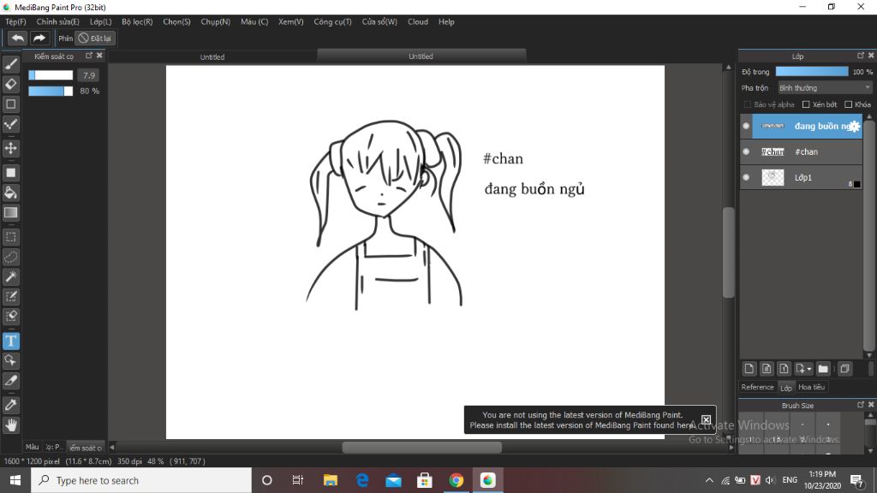The image size is (877, 493).
Task: Select the Select Pen tool
Action: (10, 296)
